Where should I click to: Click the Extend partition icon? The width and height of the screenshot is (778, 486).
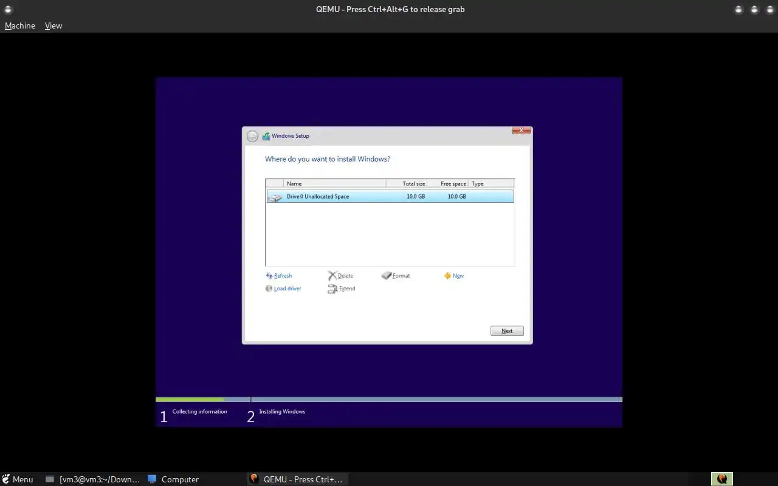click(x=332, y=289)
